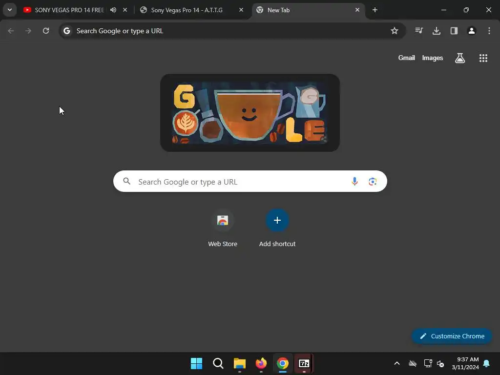Close the Sony Vegas Pro 14 - A.T.T.G tab
The width and height of the screenshot is (500, 375).
[241, 10]
